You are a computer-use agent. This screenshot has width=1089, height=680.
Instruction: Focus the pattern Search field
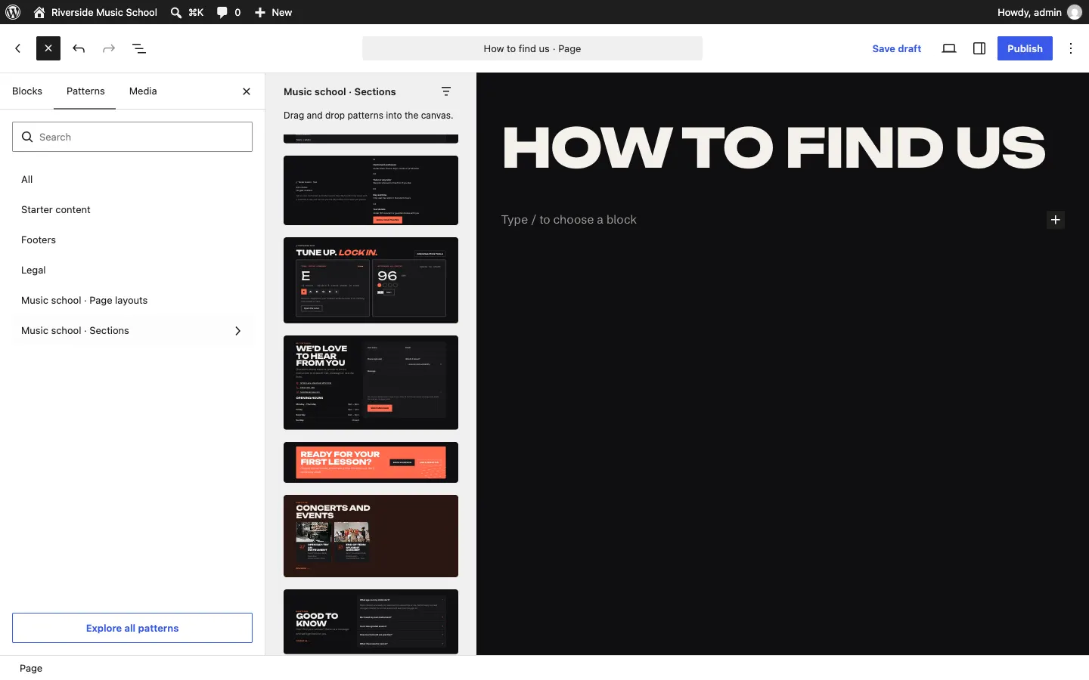[132, 137]
